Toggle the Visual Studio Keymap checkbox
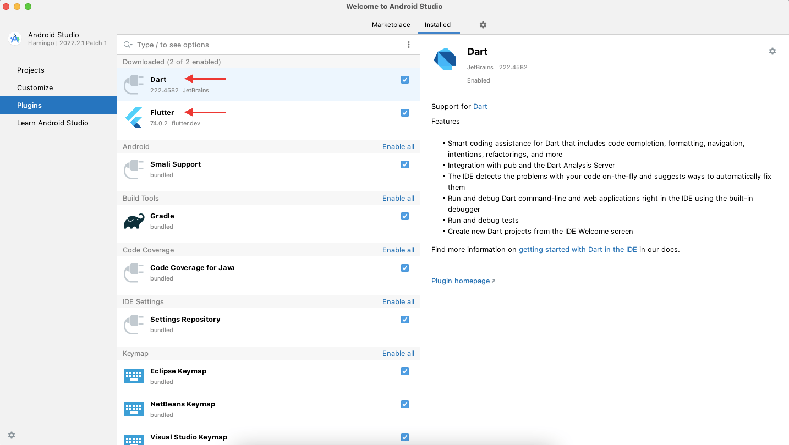This screenshot has height=445, width=789. 405,437
